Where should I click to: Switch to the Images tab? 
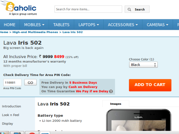pyautogui.click(x=115, y=104)
